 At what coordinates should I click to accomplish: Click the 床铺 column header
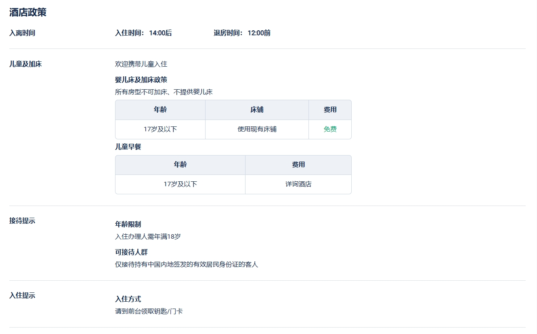[x=257, y=110]
